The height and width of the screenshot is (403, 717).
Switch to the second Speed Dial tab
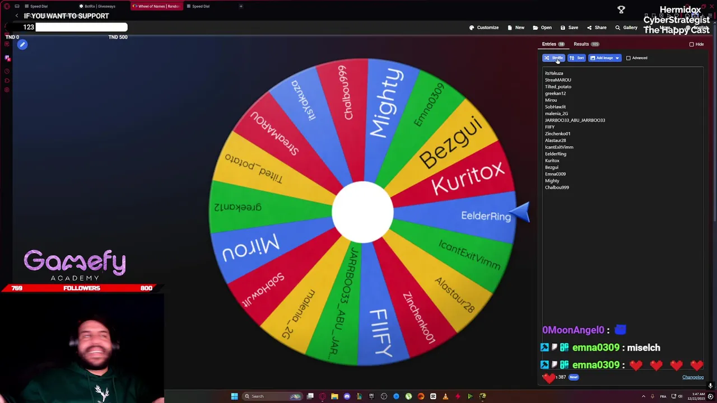[198, 6]
